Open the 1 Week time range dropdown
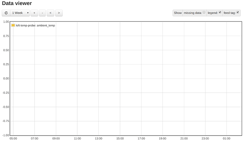Image resolution: width=246 pixels, height=143 pixels. (x=20, y=13)
